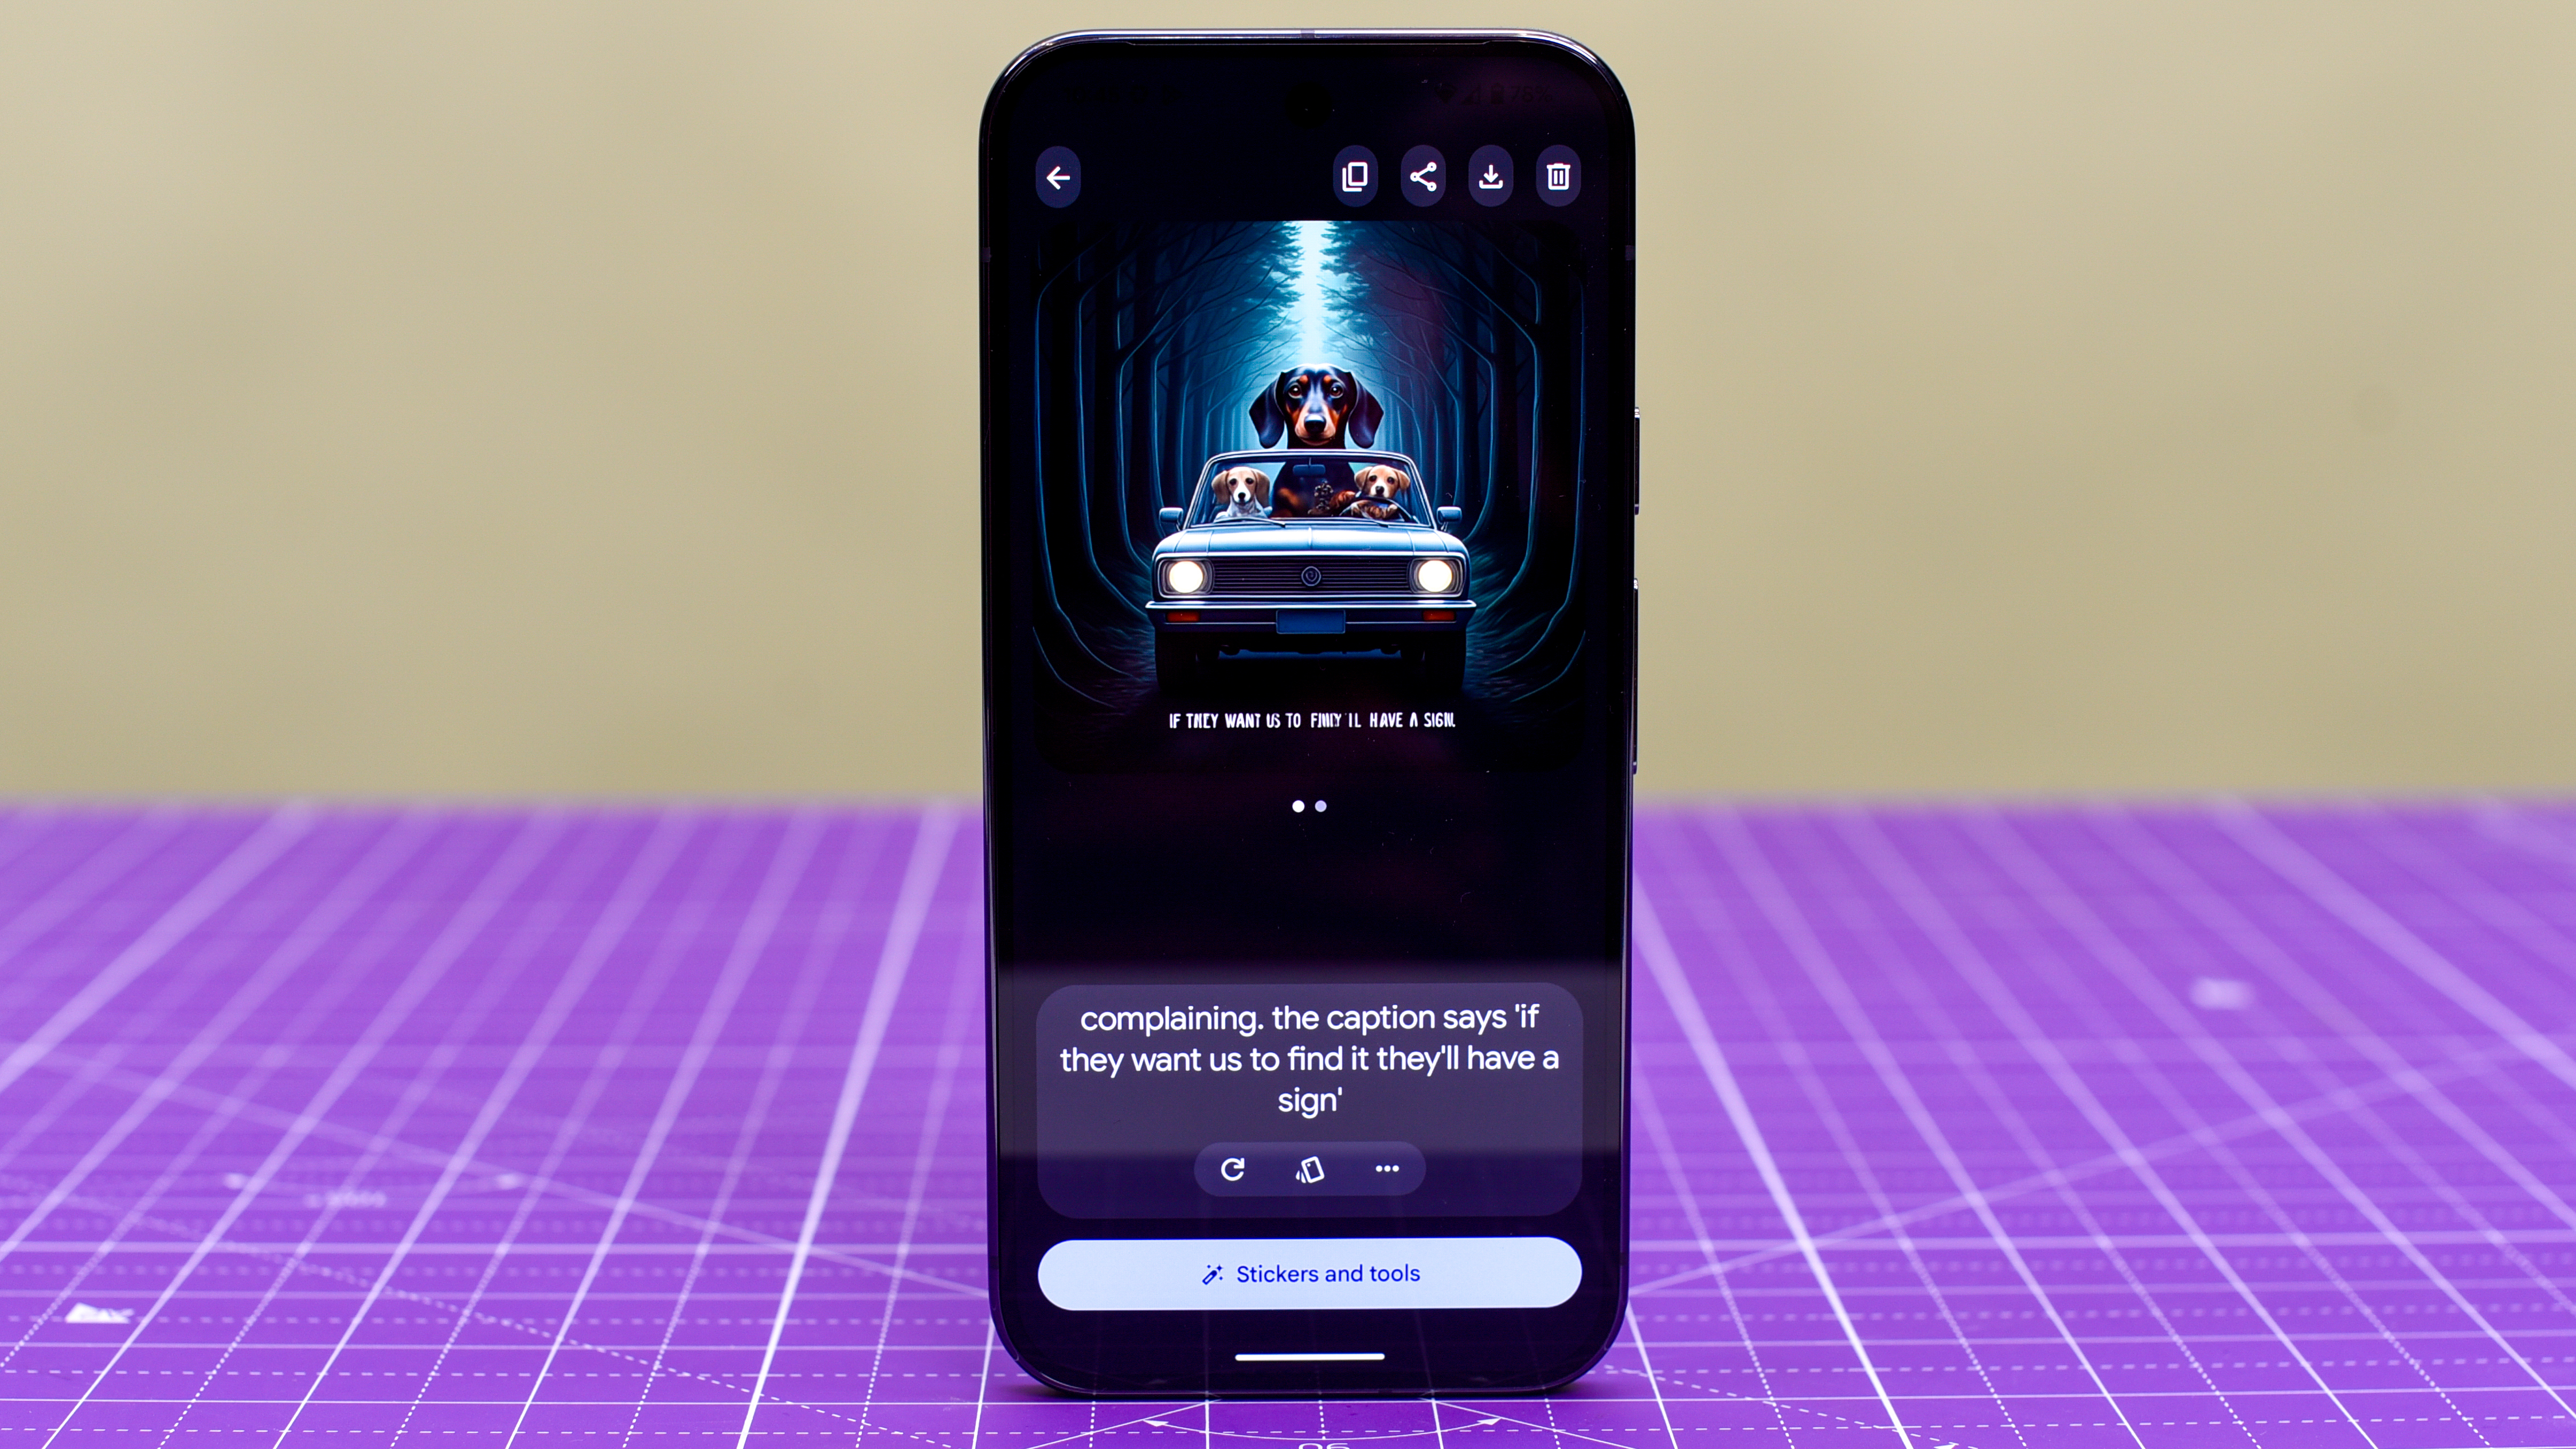This screenshot has width=2576, height=1449.
Task: Tap the back arrow icon
Action: (1058, 175)
